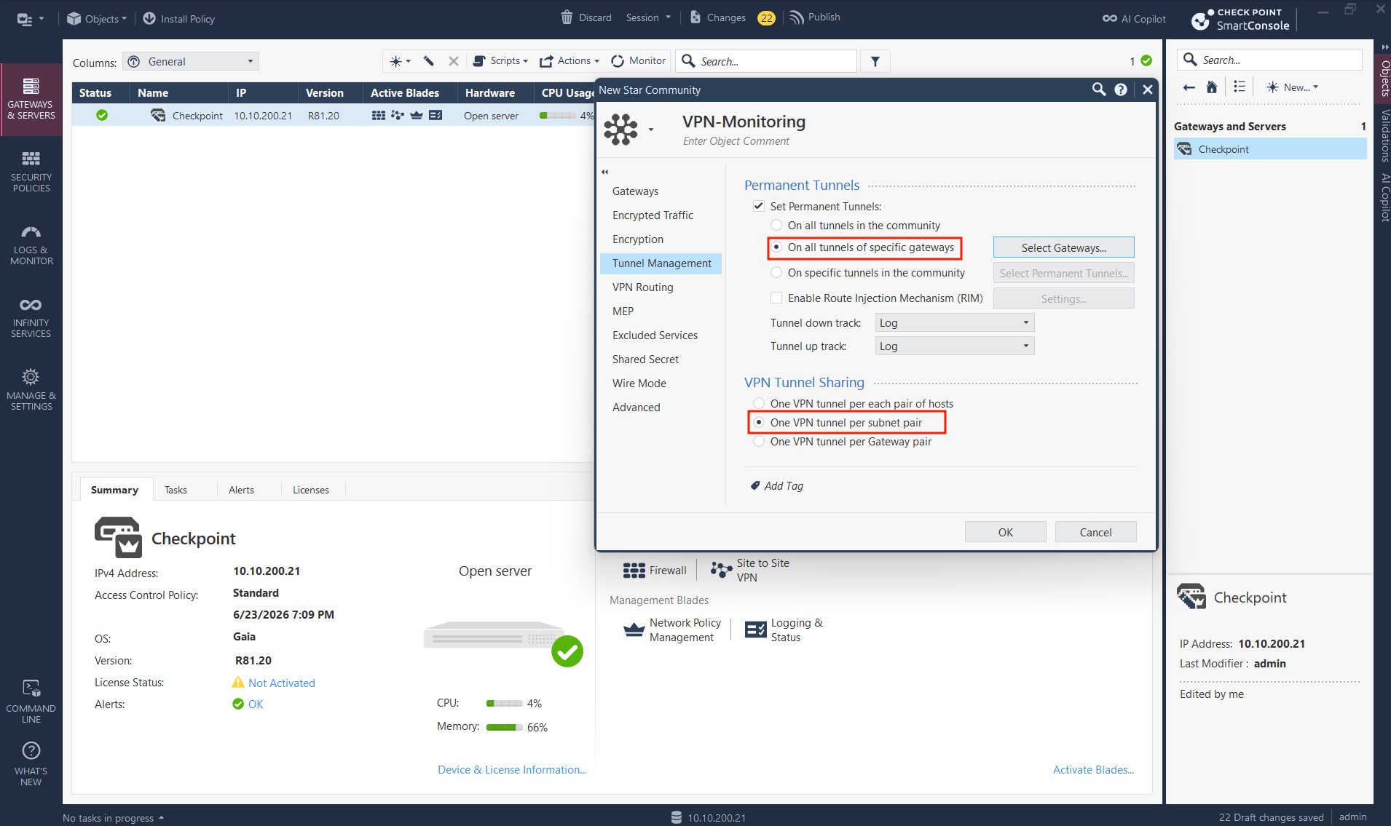
Task: Click CPU usage bar in Summary
Action: tap(505, 704)
